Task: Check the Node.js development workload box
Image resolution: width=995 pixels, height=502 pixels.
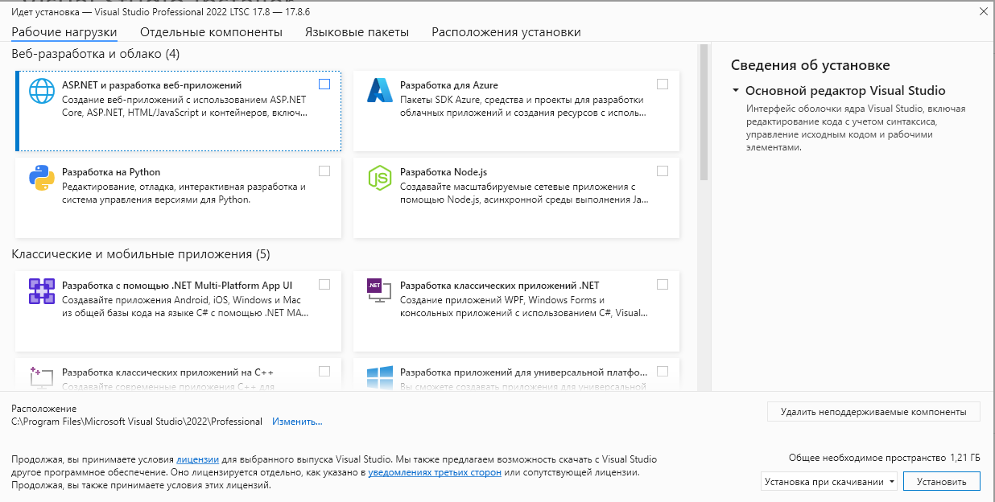Action: click(x=663, y=171)
